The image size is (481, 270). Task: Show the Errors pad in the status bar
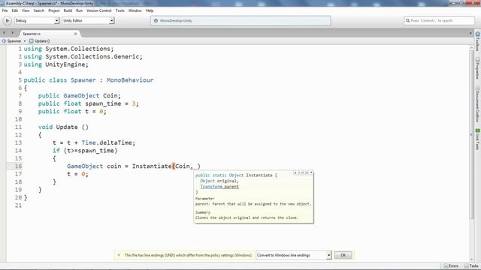tap(452, 266)
